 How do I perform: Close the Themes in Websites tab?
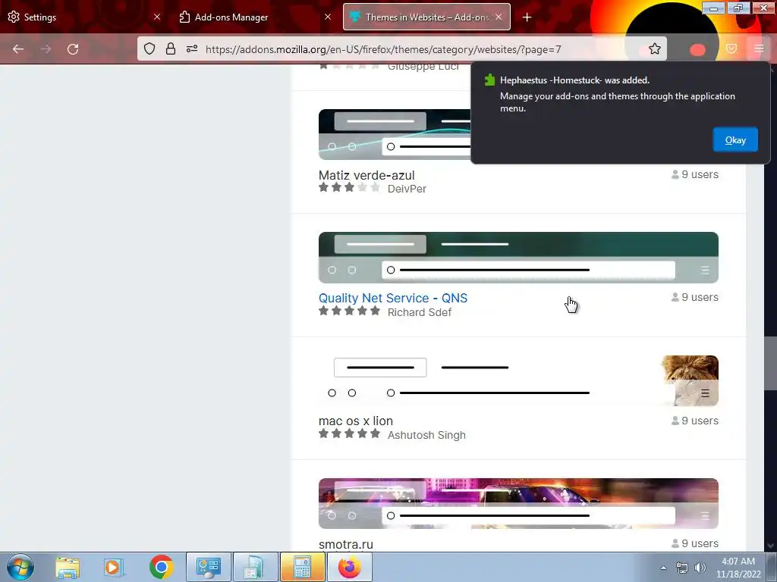[499, 17]
